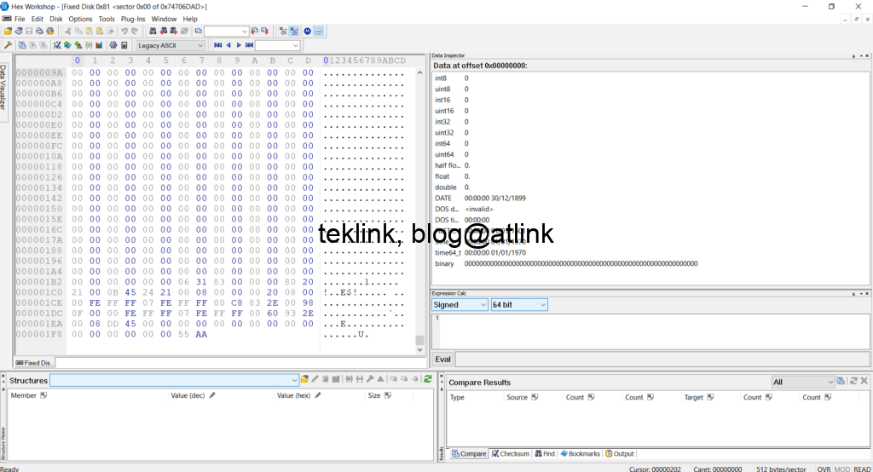Select hex byte 55 in row 000001F8

[184, 335]
